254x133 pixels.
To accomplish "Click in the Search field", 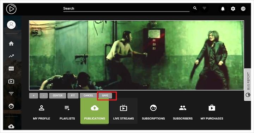I will click(x=126, y=8).
